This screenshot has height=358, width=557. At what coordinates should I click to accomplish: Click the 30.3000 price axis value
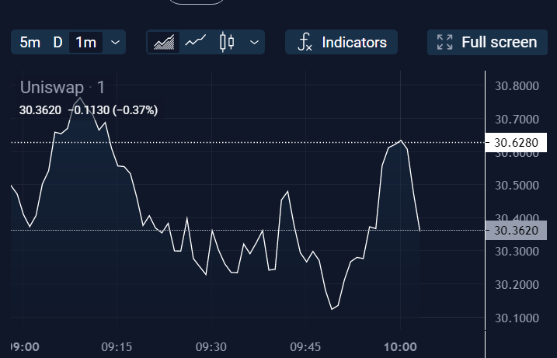pyautogui.click(x=517, y=252)
